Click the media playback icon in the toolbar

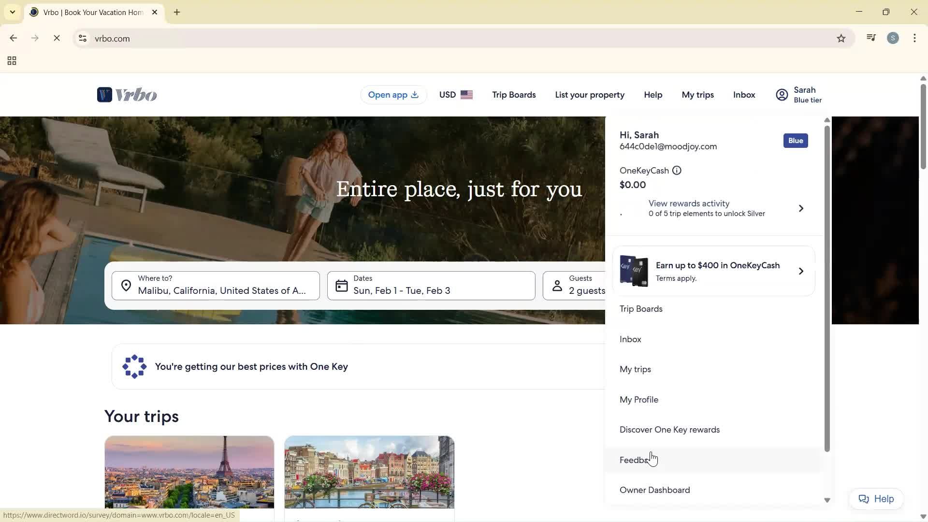click(870, 38)
